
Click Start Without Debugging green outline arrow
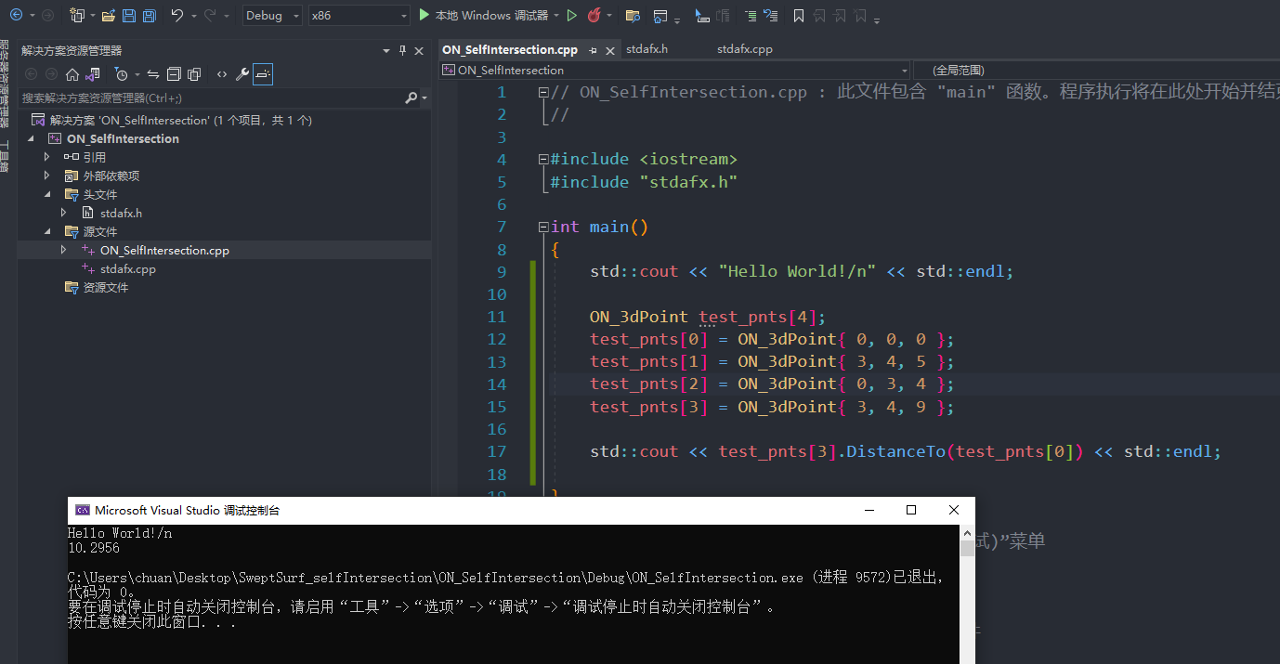pyautogui.click(x=571, y=15)
